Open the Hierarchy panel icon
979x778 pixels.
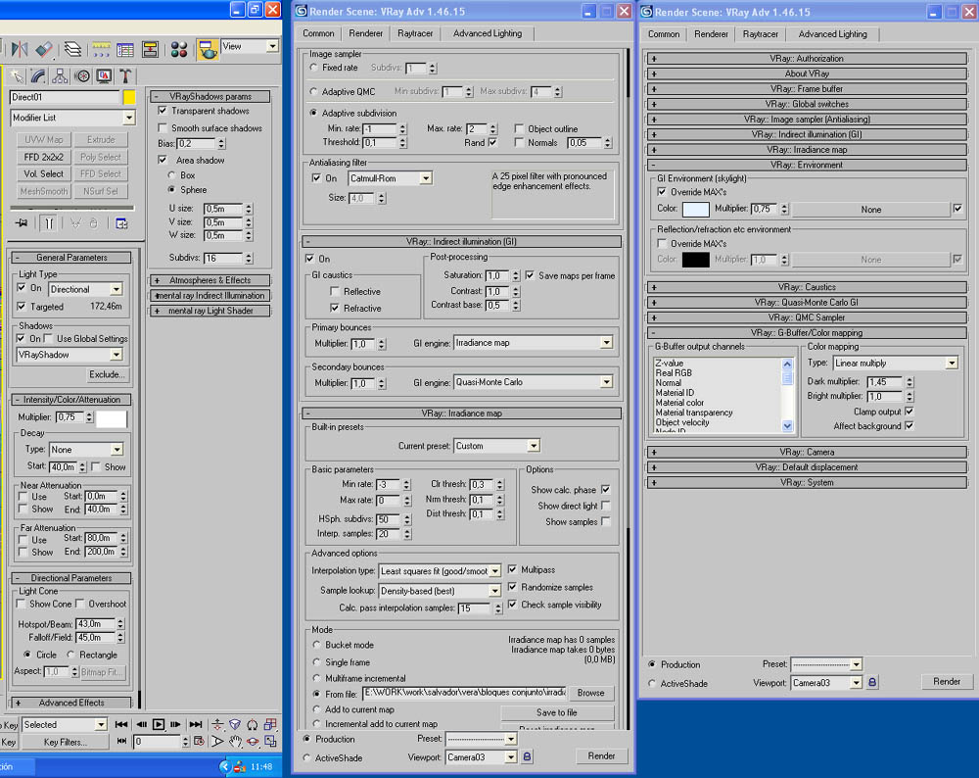pos(60,76)
